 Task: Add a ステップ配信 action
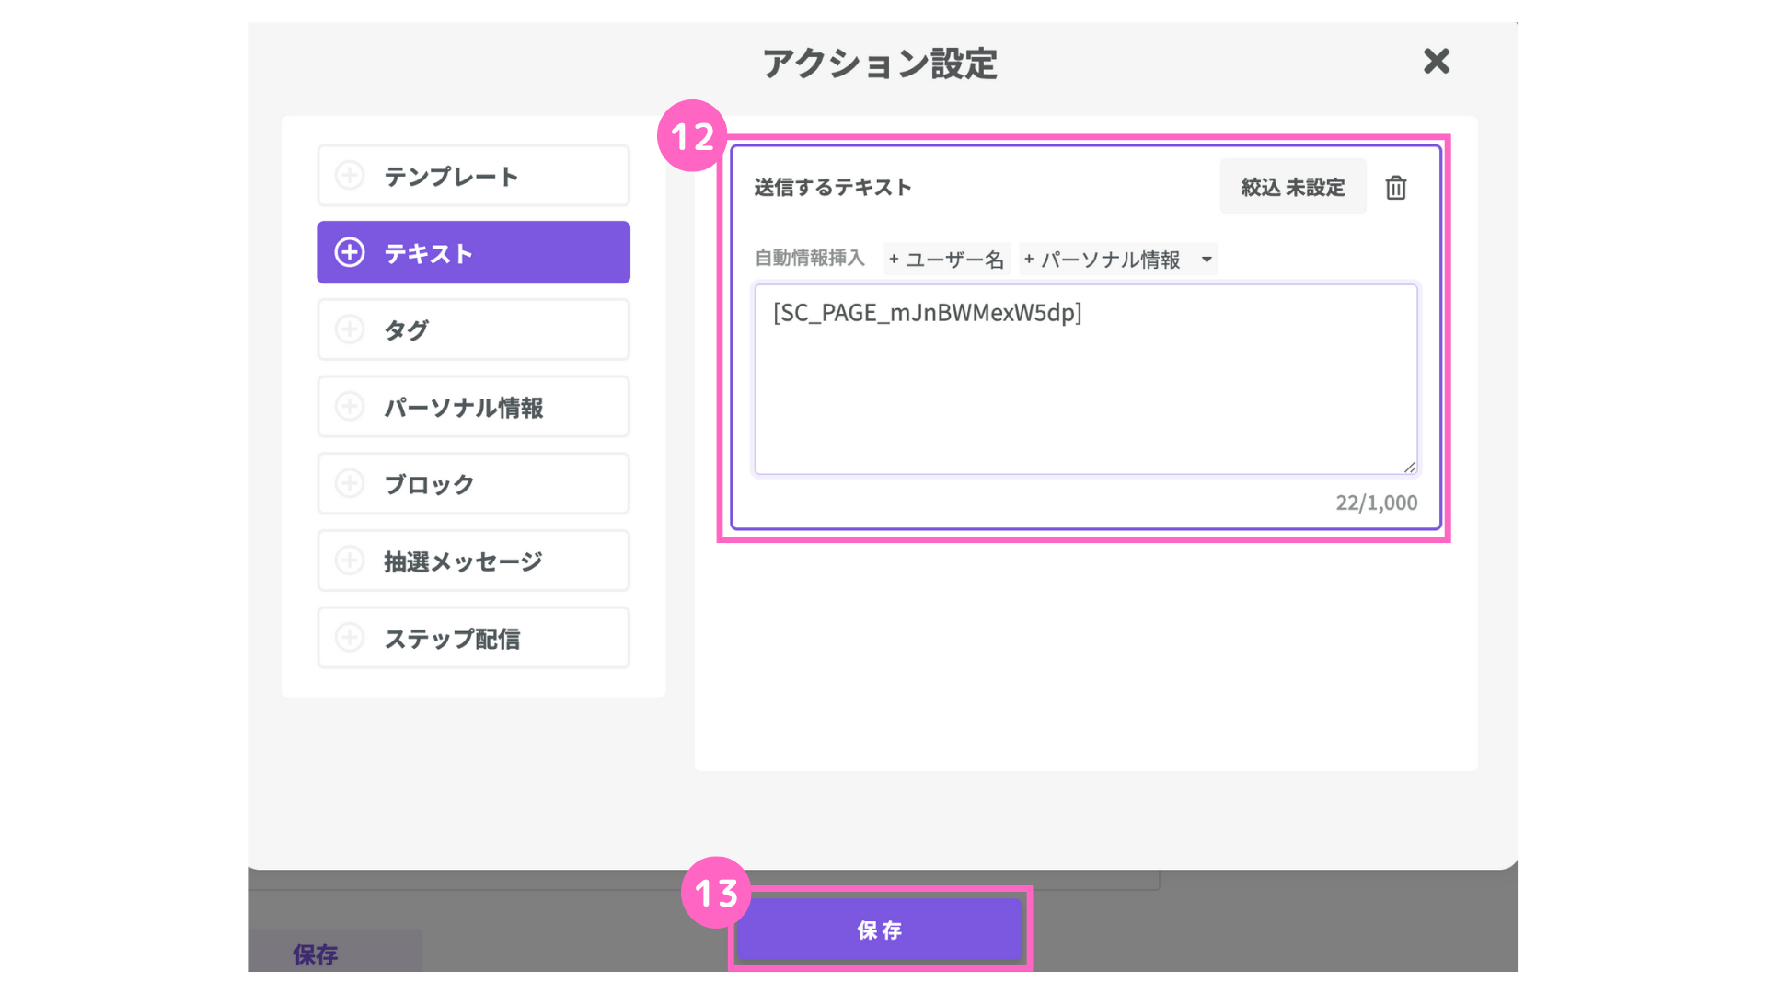473,637
